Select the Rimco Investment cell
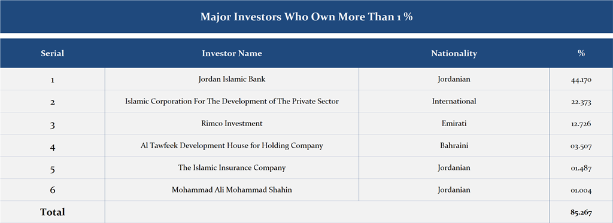613x223 pixels. (x=232, y=124)
